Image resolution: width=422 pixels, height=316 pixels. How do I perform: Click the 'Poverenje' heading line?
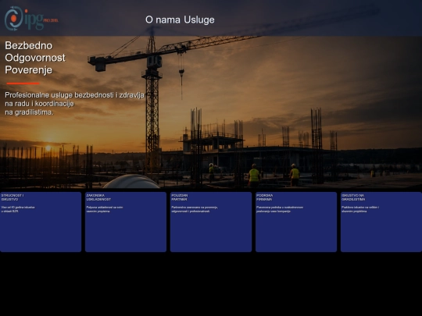29,70
